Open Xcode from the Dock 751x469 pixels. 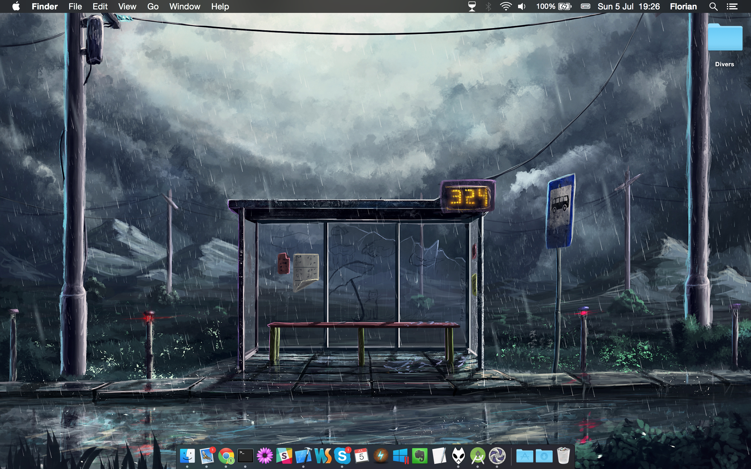coord(303,456)
